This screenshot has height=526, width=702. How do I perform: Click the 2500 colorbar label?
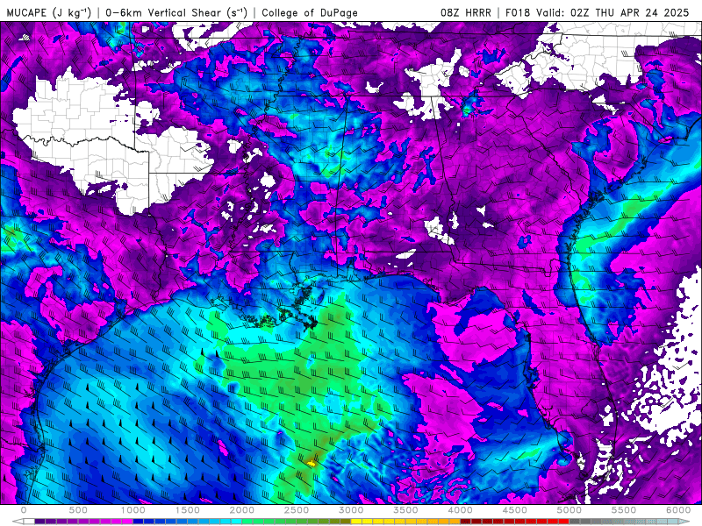[297, 510]
